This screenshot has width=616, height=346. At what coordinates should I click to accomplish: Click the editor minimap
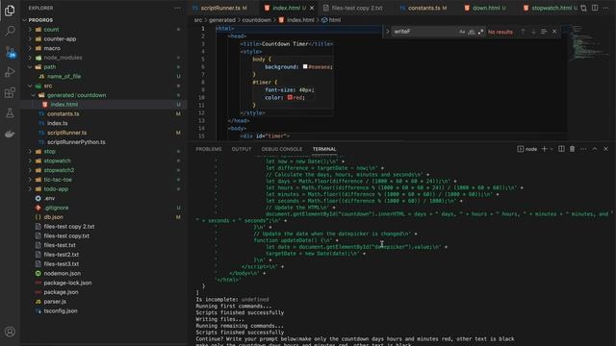588,43
